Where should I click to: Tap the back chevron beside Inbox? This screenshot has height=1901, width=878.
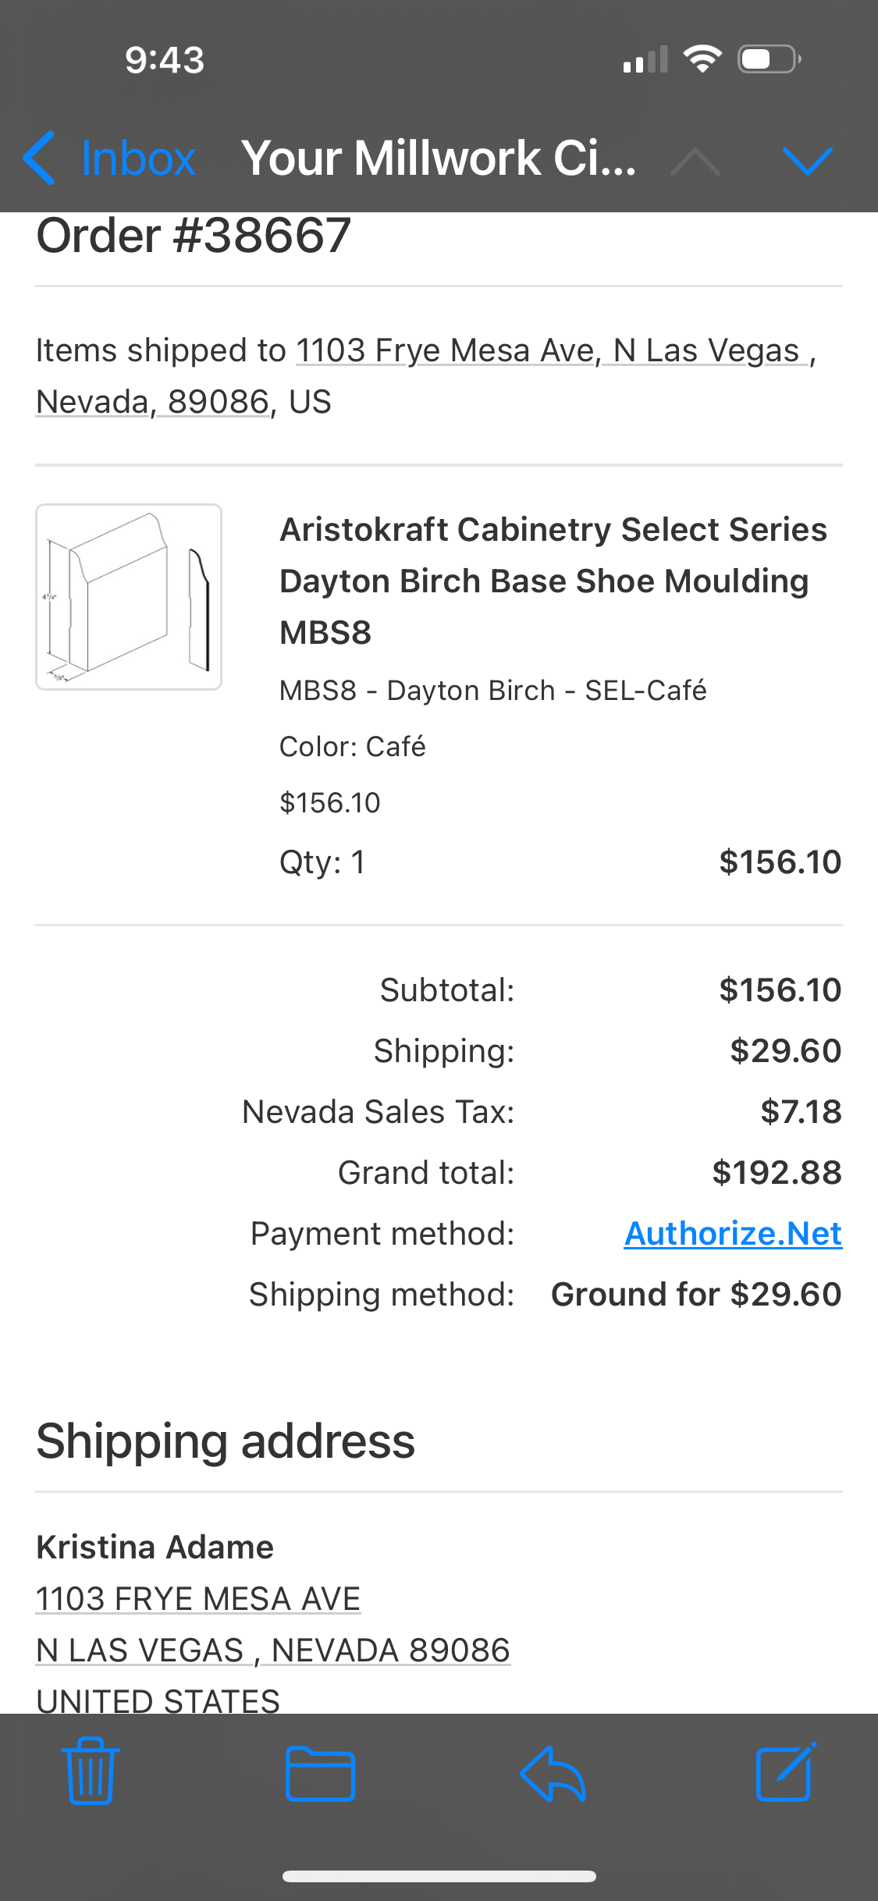tap(39, 158)
